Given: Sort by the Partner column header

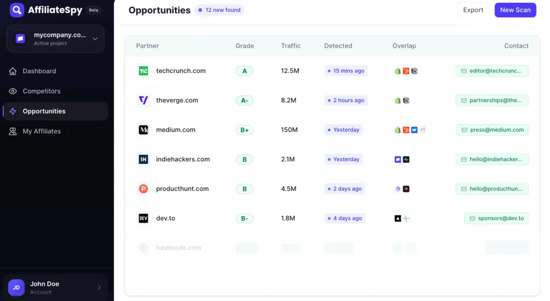Looking at the screenshot, I should 147,46.
